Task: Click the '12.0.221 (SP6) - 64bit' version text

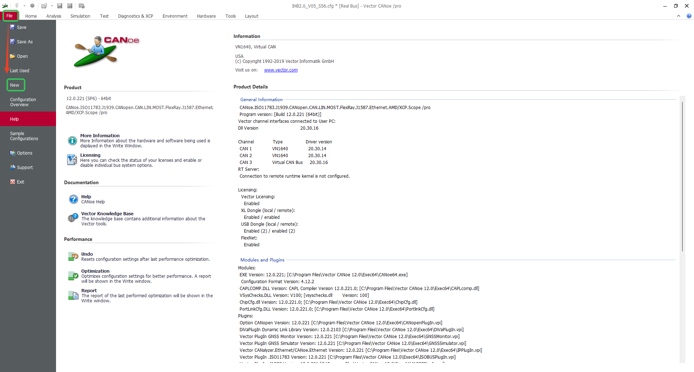Action: click(x=89, y=99)
